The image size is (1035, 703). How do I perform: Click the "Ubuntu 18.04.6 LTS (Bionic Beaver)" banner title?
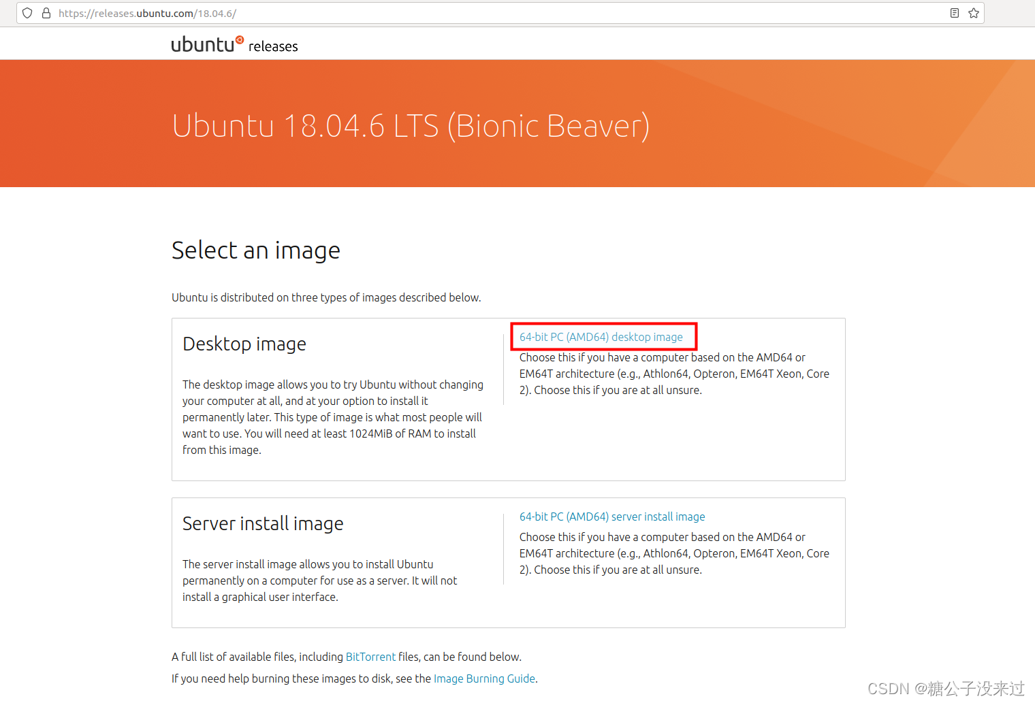click(411, 126)
